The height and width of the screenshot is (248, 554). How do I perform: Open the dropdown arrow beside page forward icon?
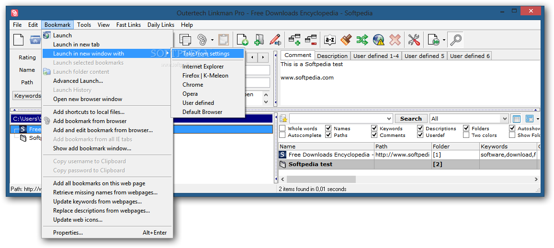pos(444,40)
